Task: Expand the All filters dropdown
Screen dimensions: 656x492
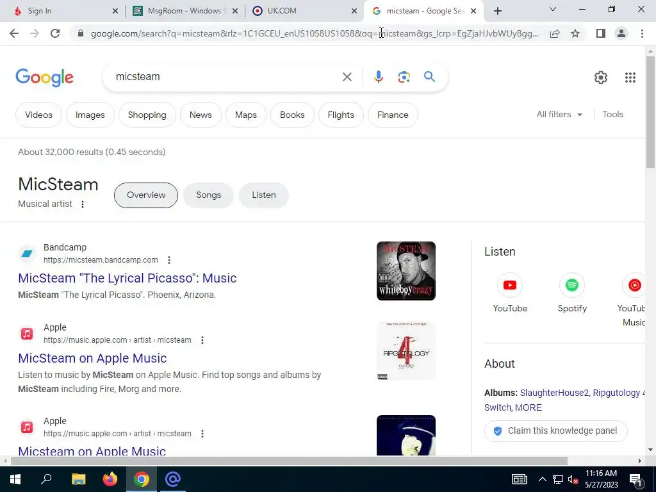Action: 559,114
